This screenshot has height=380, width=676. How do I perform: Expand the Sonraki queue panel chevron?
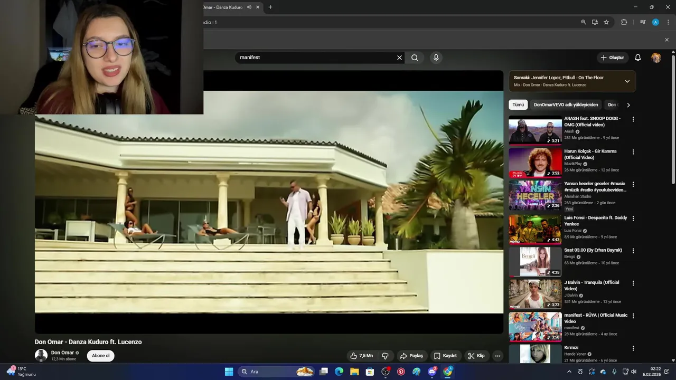coord(627,81)
